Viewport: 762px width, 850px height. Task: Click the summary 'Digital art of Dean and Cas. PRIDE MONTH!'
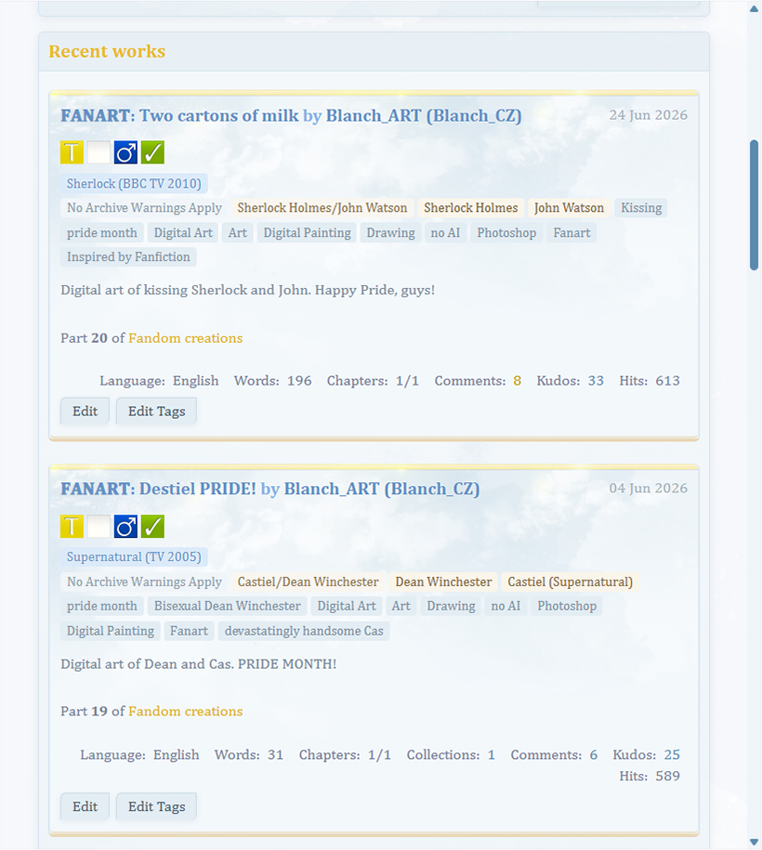199,664
